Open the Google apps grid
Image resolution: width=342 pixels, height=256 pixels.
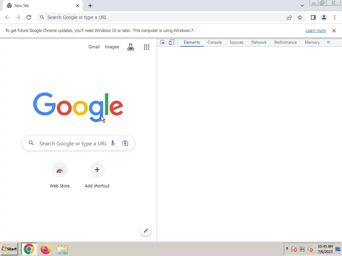(147, 47)
